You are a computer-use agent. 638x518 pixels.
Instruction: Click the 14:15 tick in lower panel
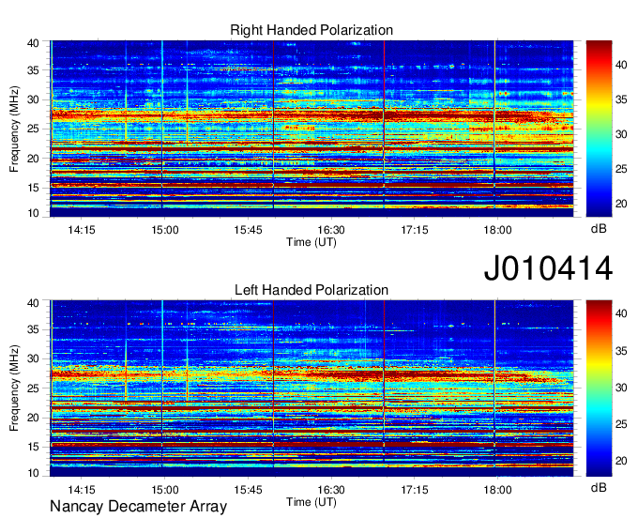pyautogui.click(x=82, y=490)
